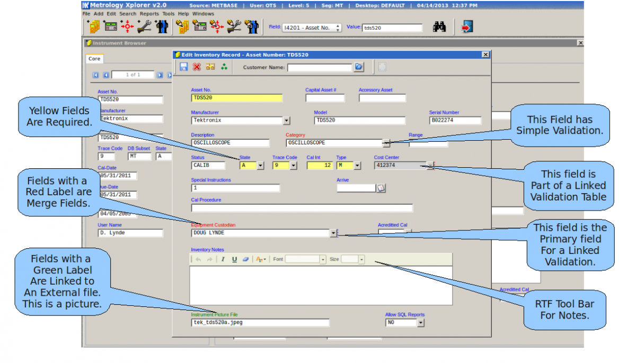
Task: Click the add wrench tool icon in main toolbar
Action: pos(144,26)
